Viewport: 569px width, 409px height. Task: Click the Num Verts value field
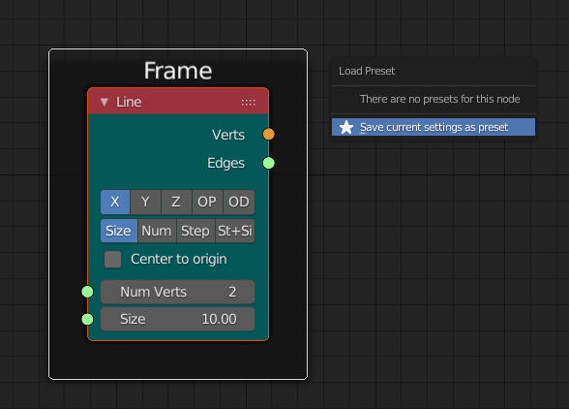177,292
